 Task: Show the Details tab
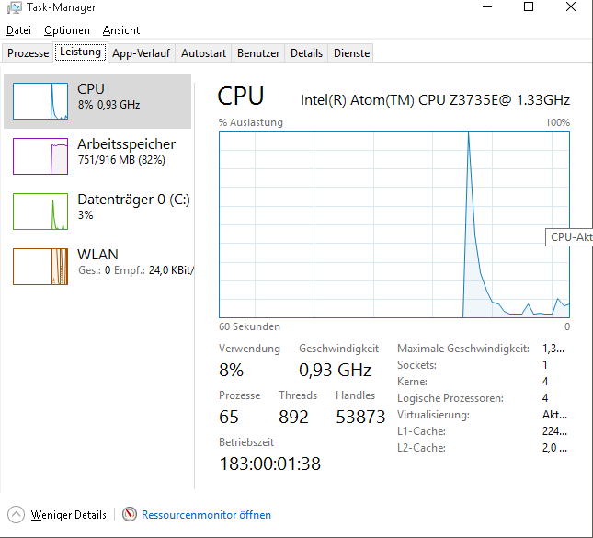[x=306, y=53]
